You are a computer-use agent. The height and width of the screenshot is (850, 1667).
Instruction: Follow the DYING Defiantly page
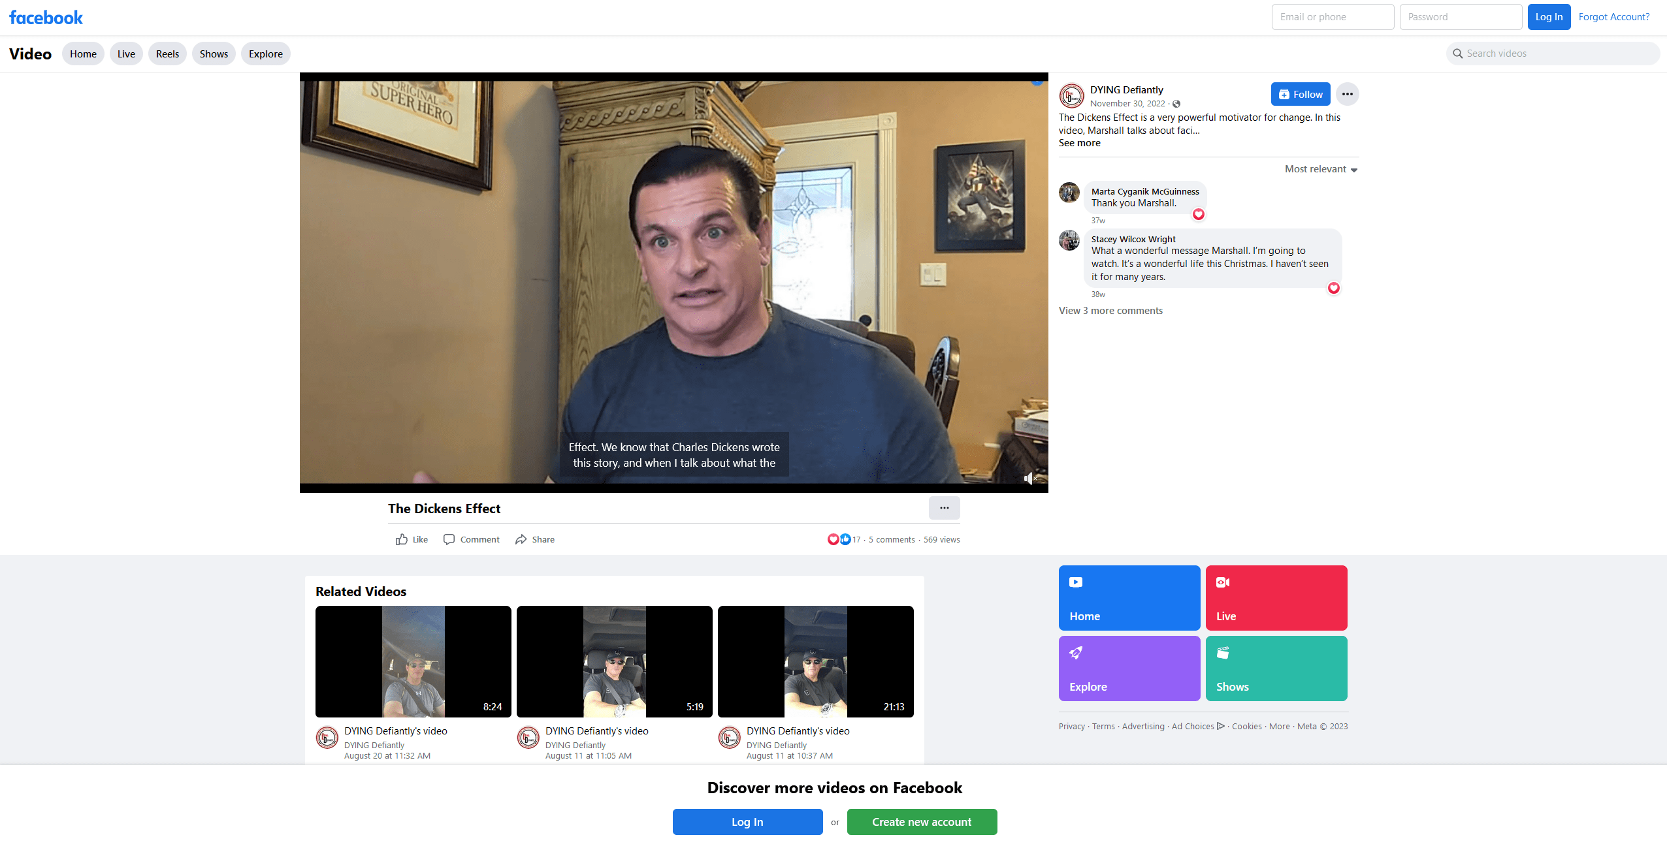1300,94
